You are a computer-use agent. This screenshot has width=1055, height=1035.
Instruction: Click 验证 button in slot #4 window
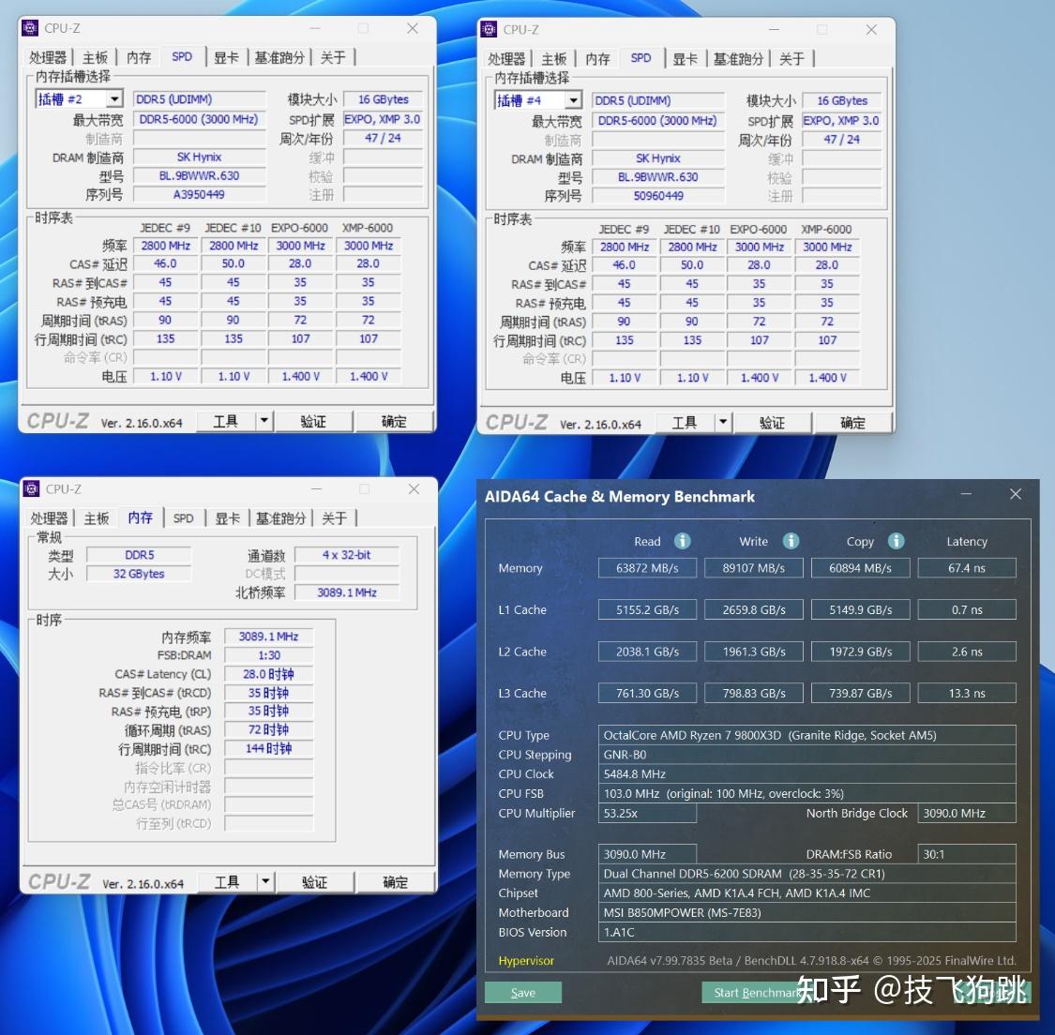click(x=773, y=422)
